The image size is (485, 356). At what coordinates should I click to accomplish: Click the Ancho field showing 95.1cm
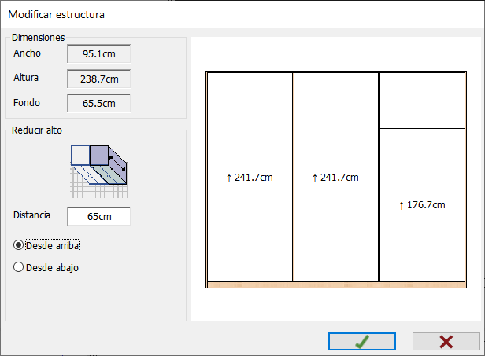coord(99,53)
